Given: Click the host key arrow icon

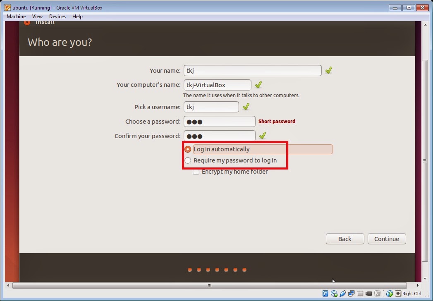Looking at the screenshot, I should point(398,294).
